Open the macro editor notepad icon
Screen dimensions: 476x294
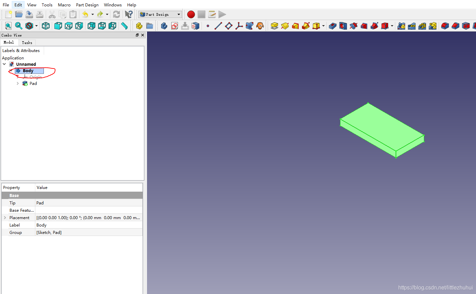coord(212,14)
